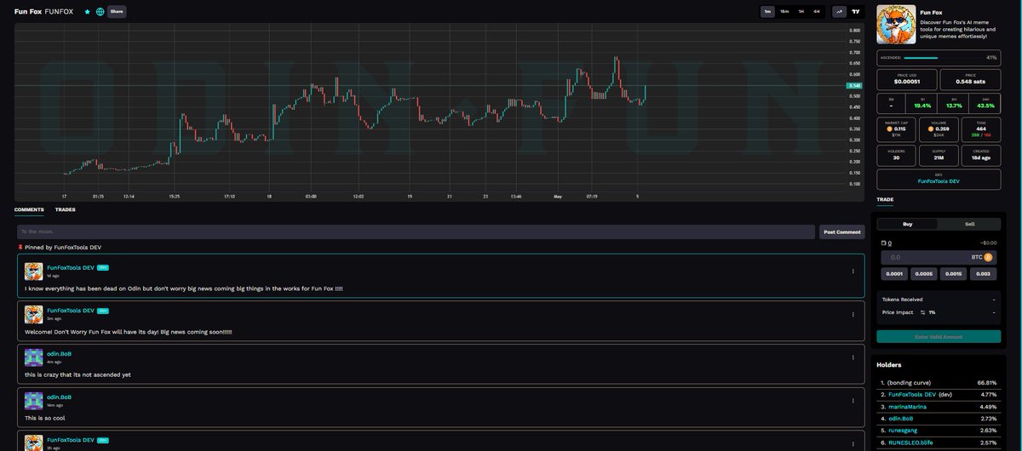Image resolution: width=1022 pixels, height=451 pixels.
Task: Click the Enter Valid Amount button
Action: pyautogui.click(x=939, y=336)
